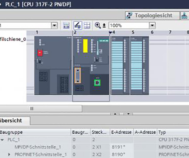Select the terminal block on power supply
The image size is (189, 158).
(x=64, y=84)
